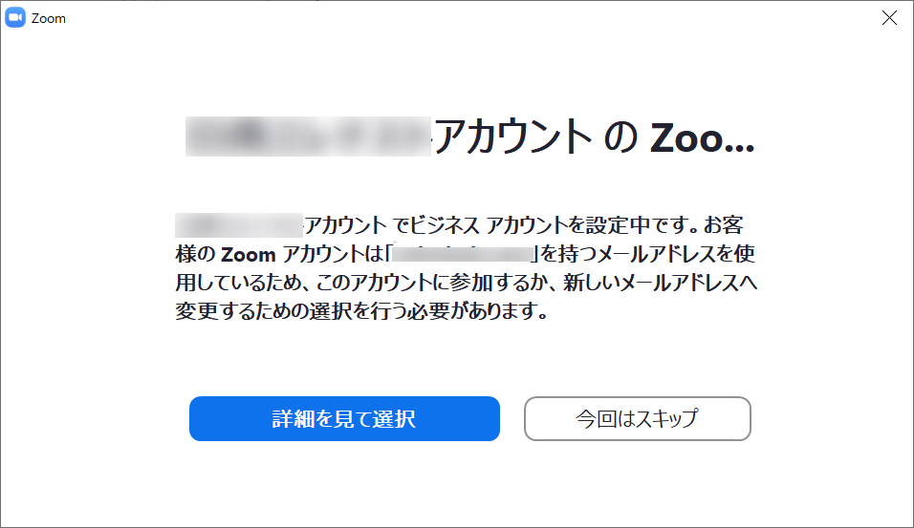Click the blurred organization name in the heading
Image resolution: width=914 pixels, height=528 pixels.
pyautogui.click(x=308, y=137)
